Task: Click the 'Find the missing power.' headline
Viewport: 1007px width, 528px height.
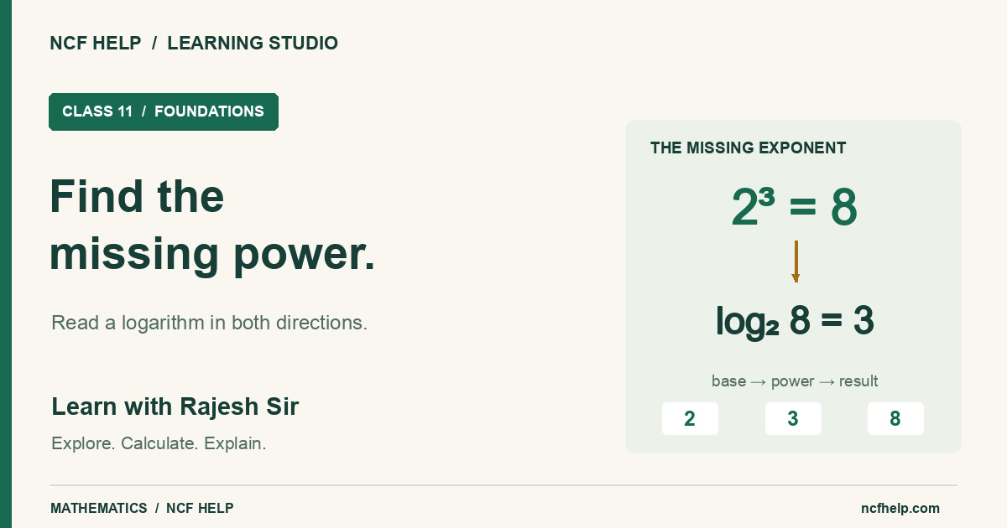Action: tap(212, 225)
